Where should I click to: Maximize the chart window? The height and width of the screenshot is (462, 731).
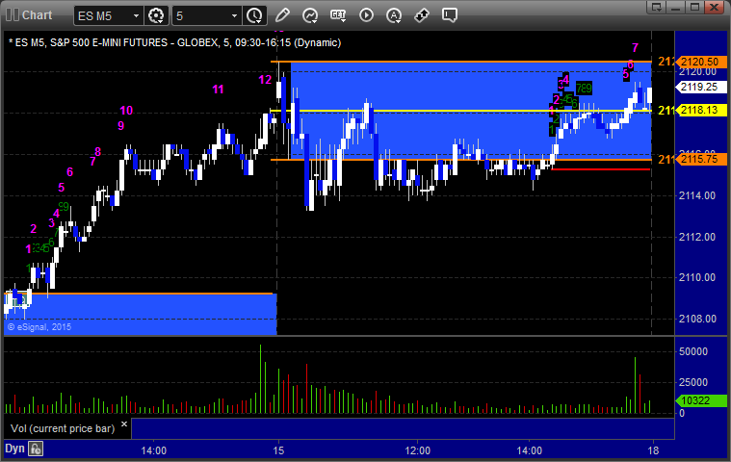(695, 7)
